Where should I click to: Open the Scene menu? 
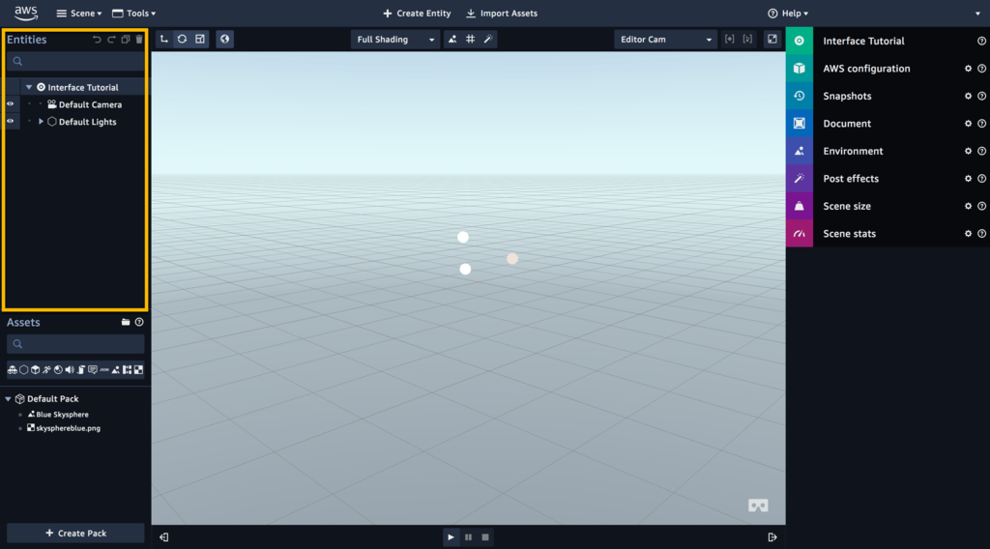79,14
